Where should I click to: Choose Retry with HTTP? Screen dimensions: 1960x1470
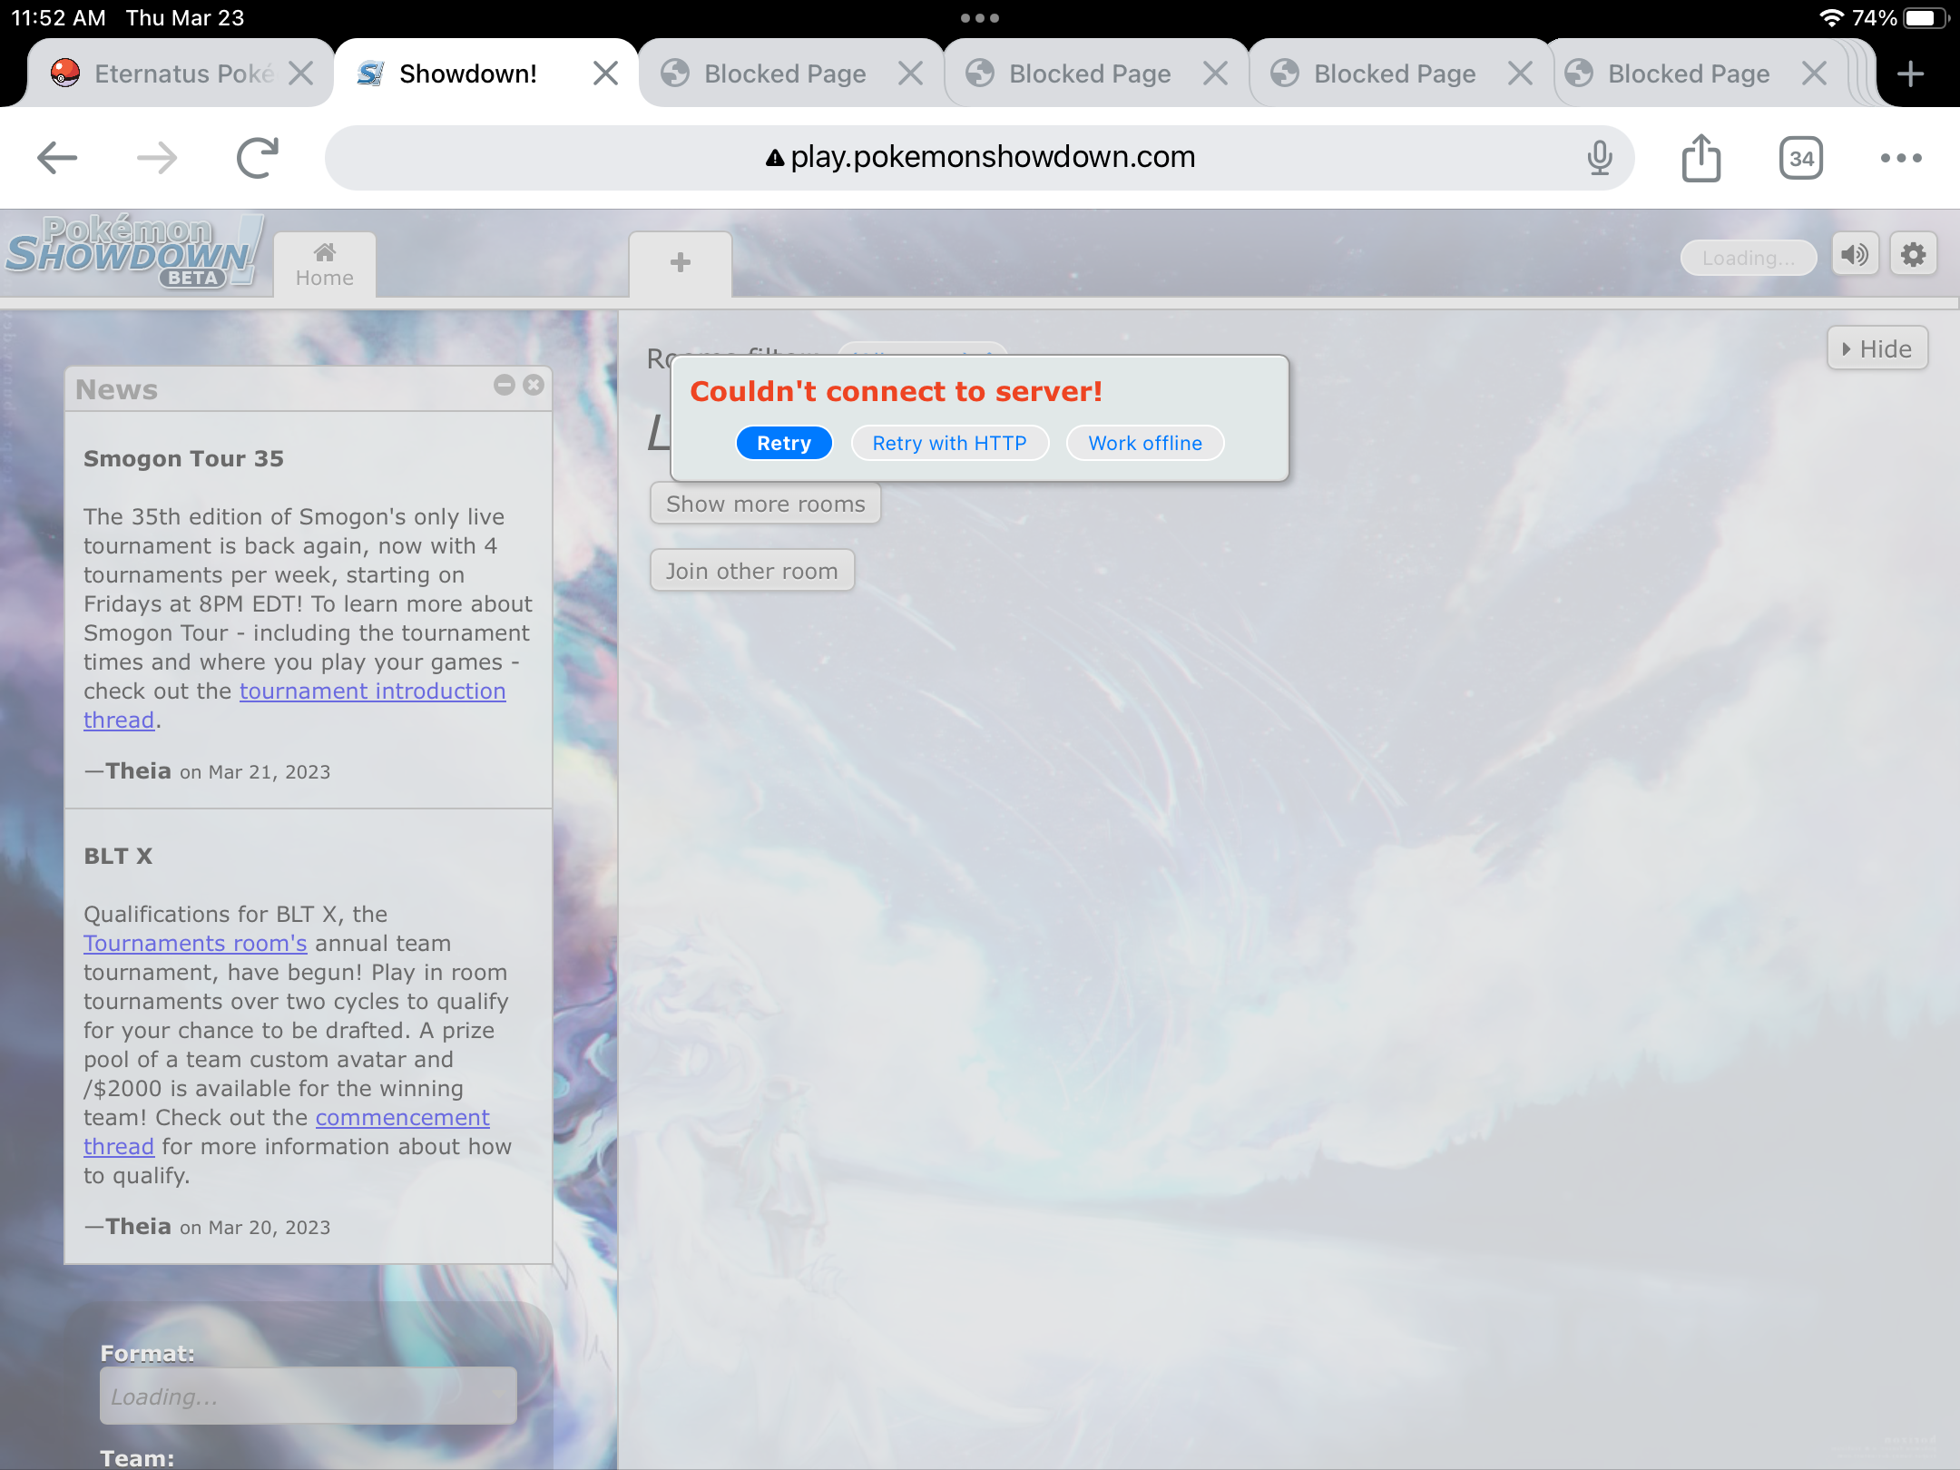coord(949,443)
